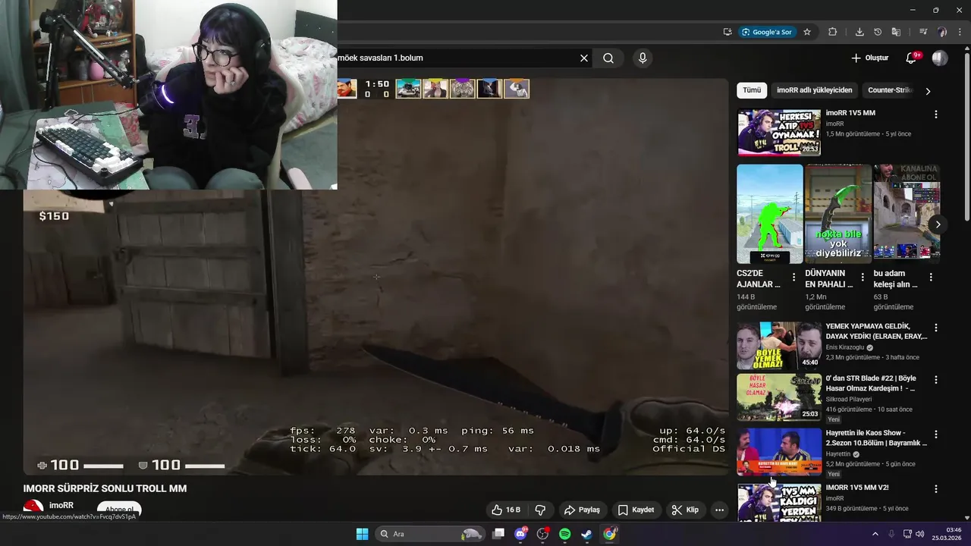Screen dimensions: 971x546
Task: Select the Counter-Strike filter chip
Action: tap(889, 90)
